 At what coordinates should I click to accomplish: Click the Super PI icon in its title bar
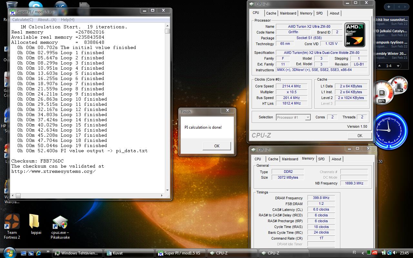click(13, 12)
